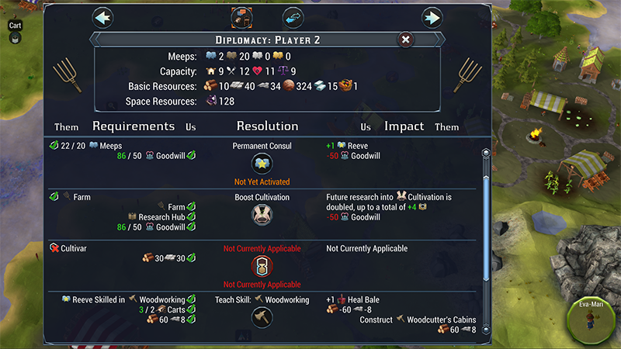
Task: Click the Cultivar hourglass resolution icon
Action: pyautogui.click(x=262, y=266)
